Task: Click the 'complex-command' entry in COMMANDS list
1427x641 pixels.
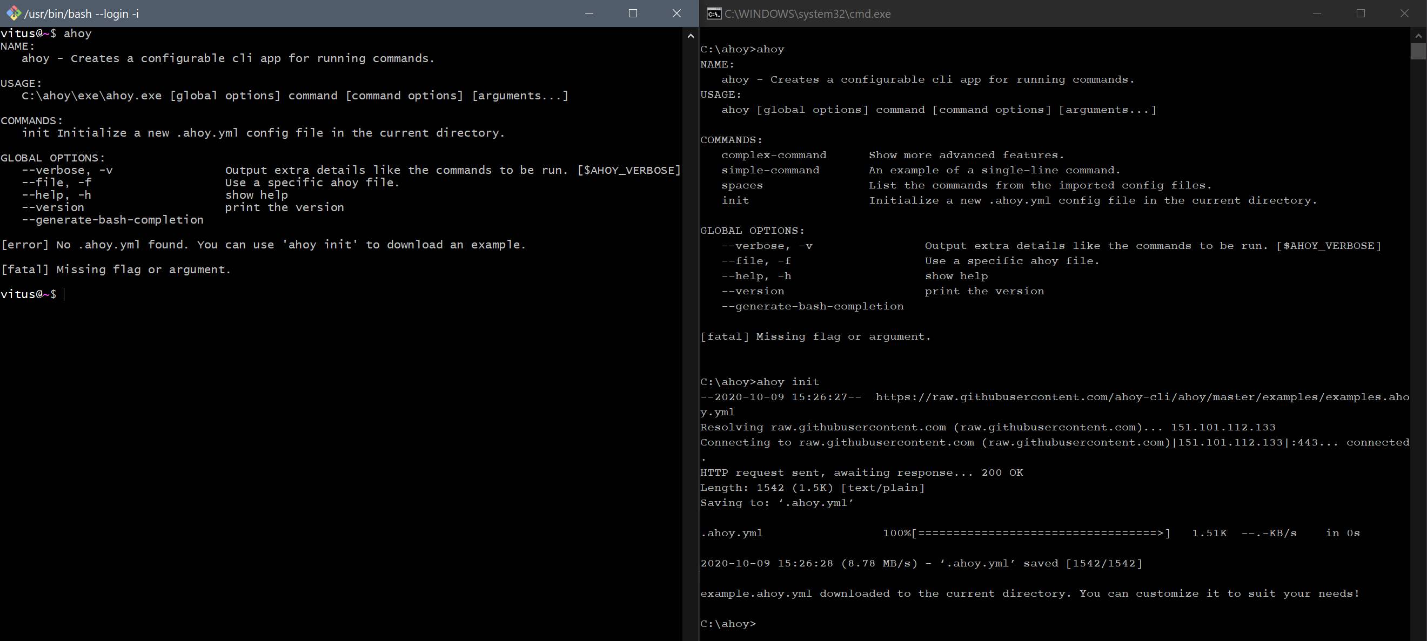Action: pos(774,154)
